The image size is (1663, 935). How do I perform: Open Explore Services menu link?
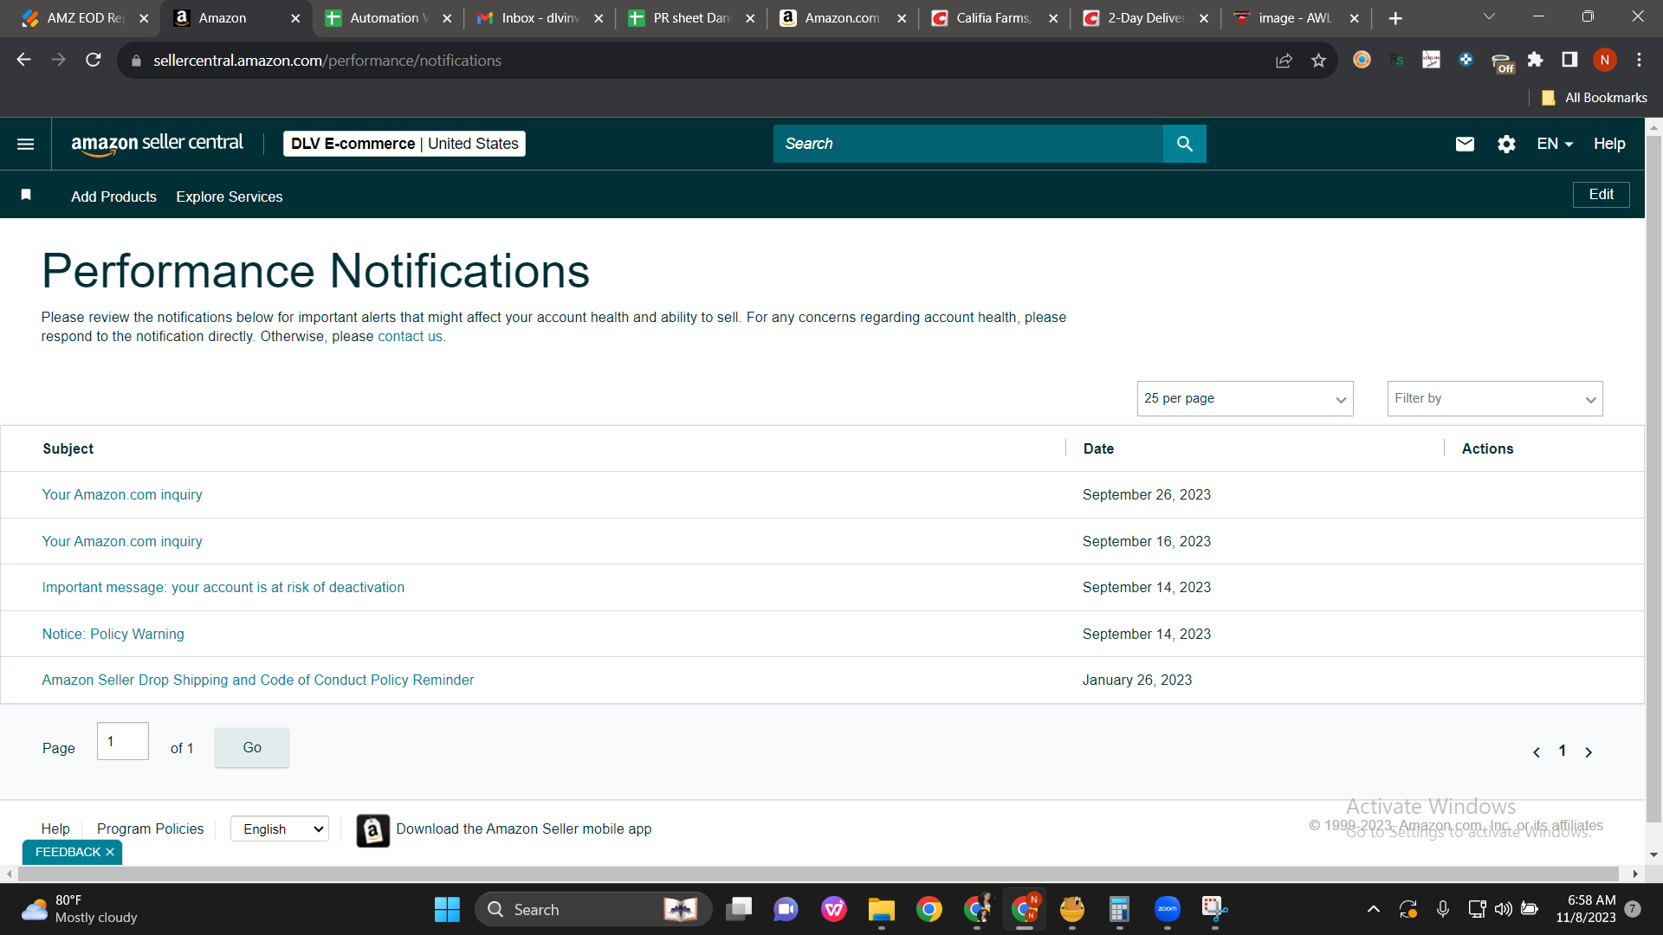coord(230,197)
